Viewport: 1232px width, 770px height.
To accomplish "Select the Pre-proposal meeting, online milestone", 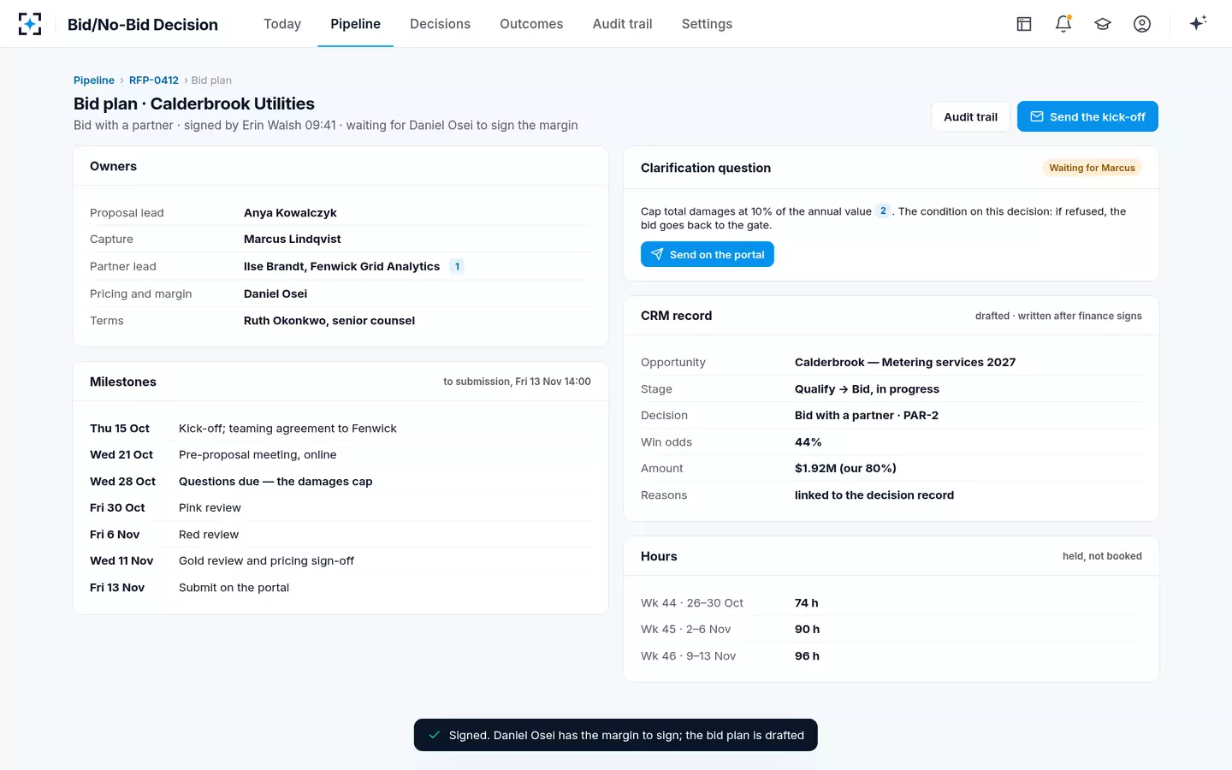I will [x=341, y=455].
